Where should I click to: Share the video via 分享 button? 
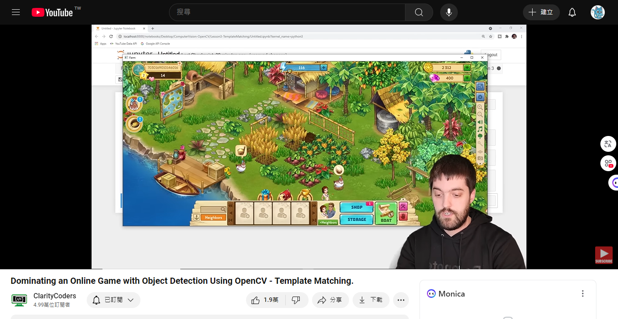point(330,300)
